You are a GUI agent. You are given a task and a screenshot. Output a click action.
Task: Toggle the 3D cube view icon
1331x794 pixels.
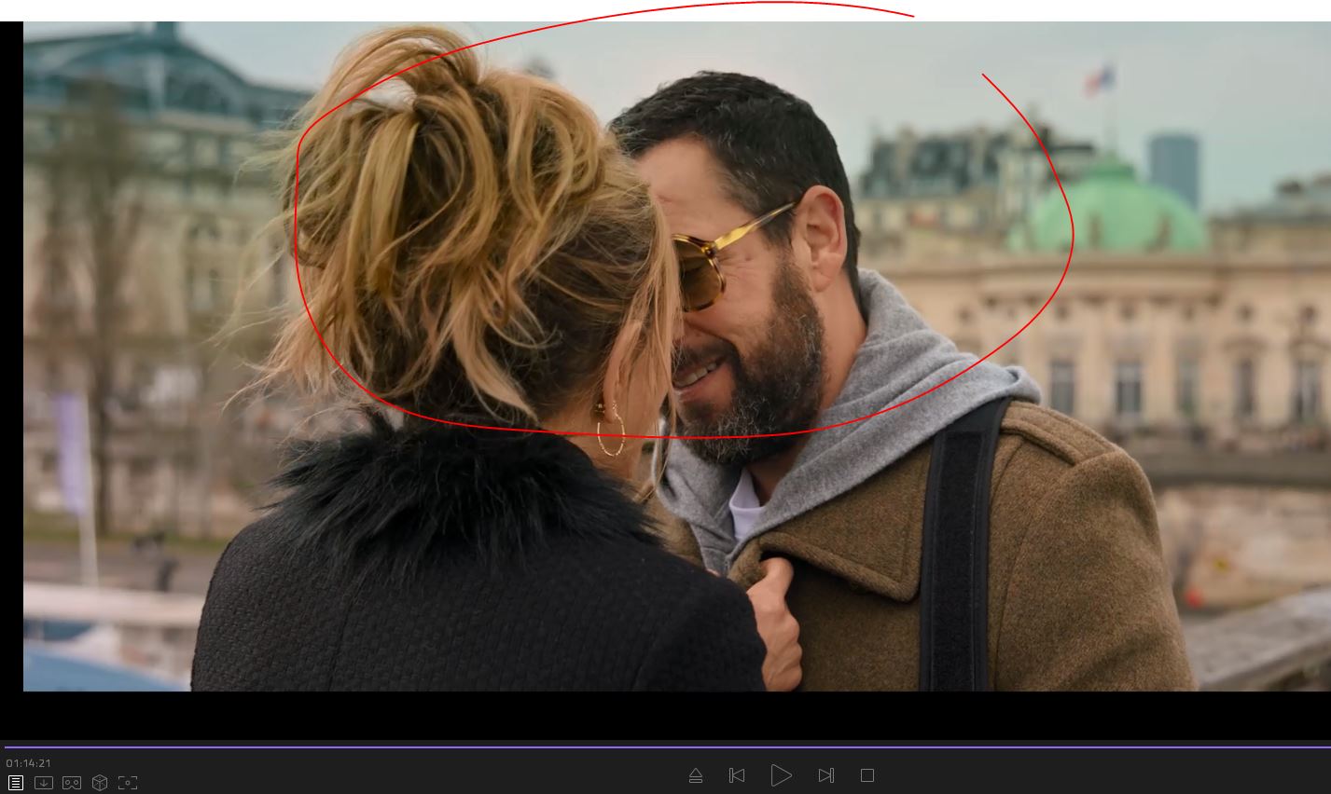pyautogui.click(x=100, y=783)
